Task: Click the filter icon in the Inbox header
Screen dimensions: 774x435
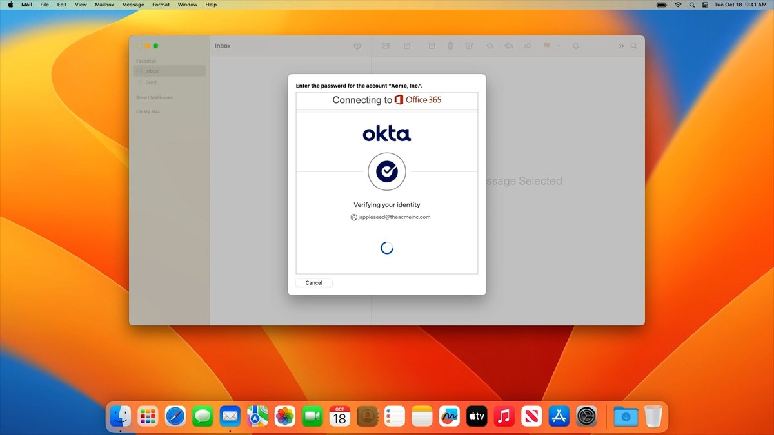Action: point(357,46)
